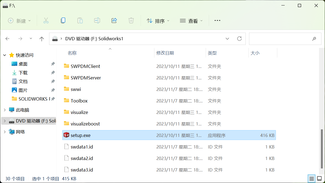Image resolution: width=325 pixels, height=183 pixels.
Task: Click the Refresh button beside address bar
Action: click(239, 39)
